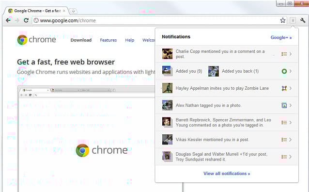Expand the Alex Nathan notification chevron
Viewport: 309px width, 192px height.
[291, 105]
